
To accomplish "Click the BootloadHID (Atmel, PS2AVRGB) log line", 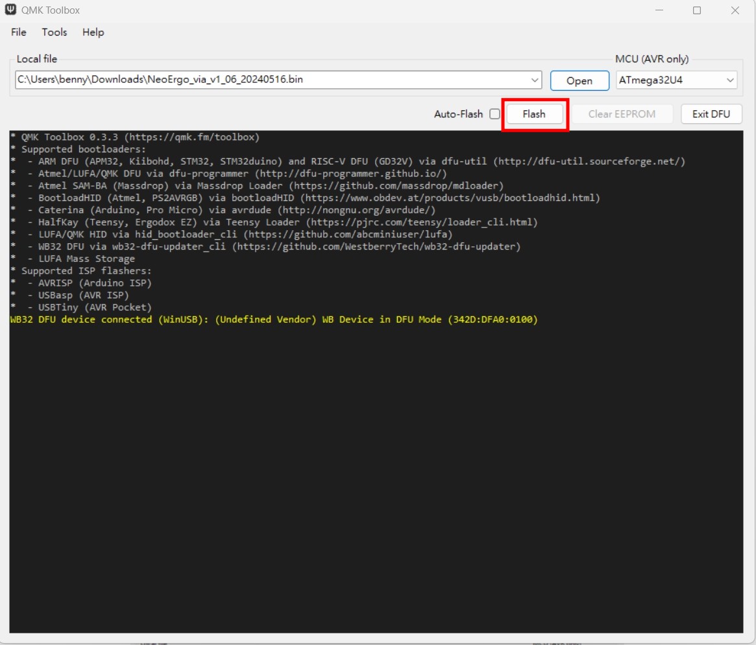I will pos(305,198).
